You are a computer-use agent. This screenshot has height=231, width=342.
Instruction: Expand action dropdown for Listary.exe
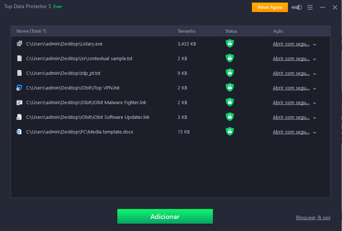[314, 45]
